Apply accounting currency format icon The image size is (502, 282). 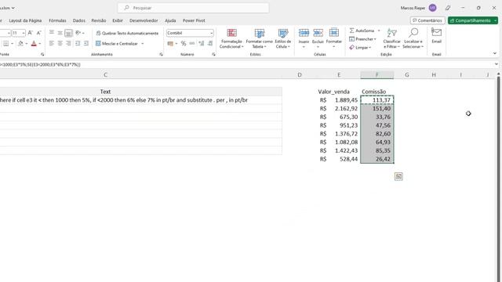pos(170,44)
